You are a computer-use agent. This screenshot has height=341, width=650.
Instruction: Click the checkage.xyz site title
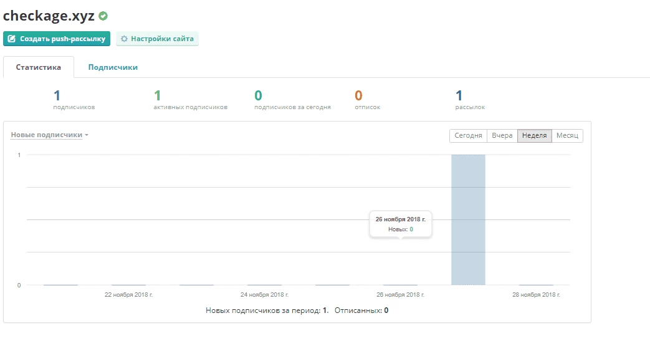click(49, 16)
